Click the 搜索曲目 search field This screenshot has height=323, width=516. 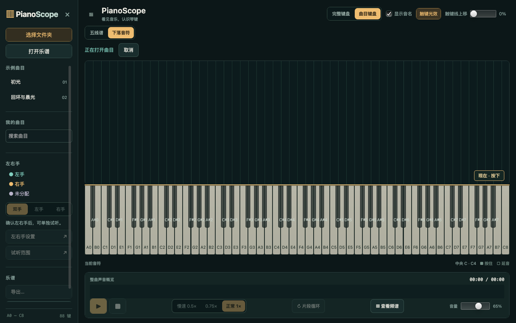point(39,136)
